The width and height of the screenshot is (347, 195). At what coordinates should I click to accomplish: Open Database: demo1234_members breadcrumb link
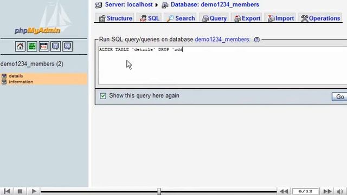(x=215, y=5)
